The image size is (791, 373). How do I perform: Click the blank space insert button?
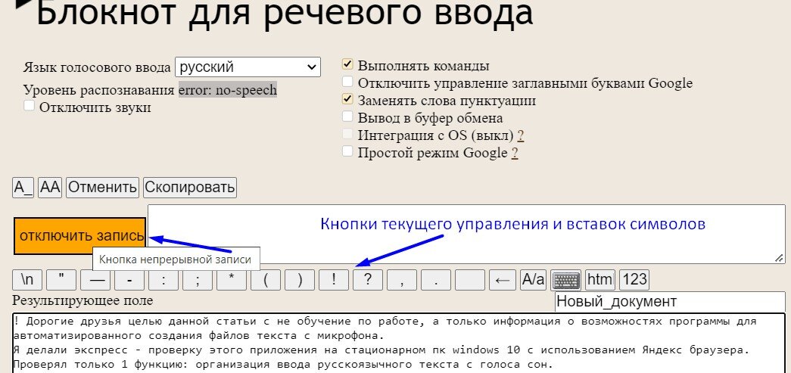click(470, 280)
